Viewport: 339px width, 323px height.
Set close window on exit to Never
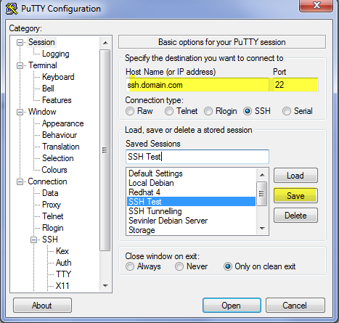pyautogui.click(x=179, y=266)
